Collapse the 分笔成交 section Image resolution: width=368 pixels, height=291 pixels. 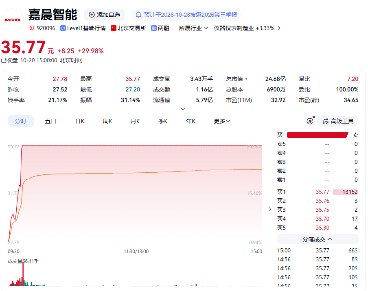tap(318, 239)
